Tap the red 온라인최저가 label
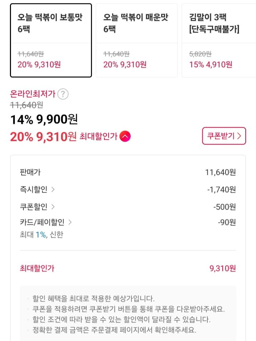 click(x=32, y=94)
